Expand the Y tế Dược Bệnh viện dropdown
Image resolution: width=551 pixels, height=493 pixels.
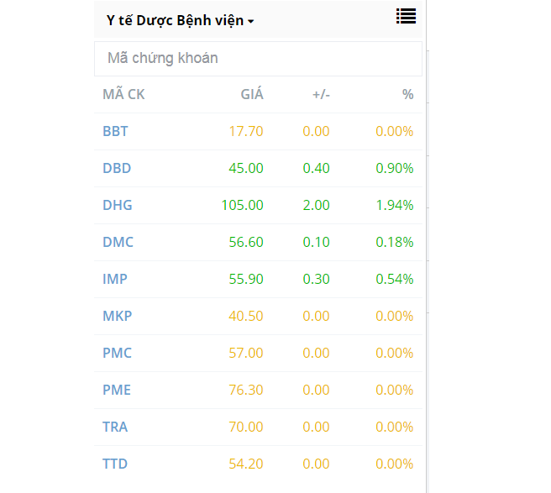click(x=181, y=20)
